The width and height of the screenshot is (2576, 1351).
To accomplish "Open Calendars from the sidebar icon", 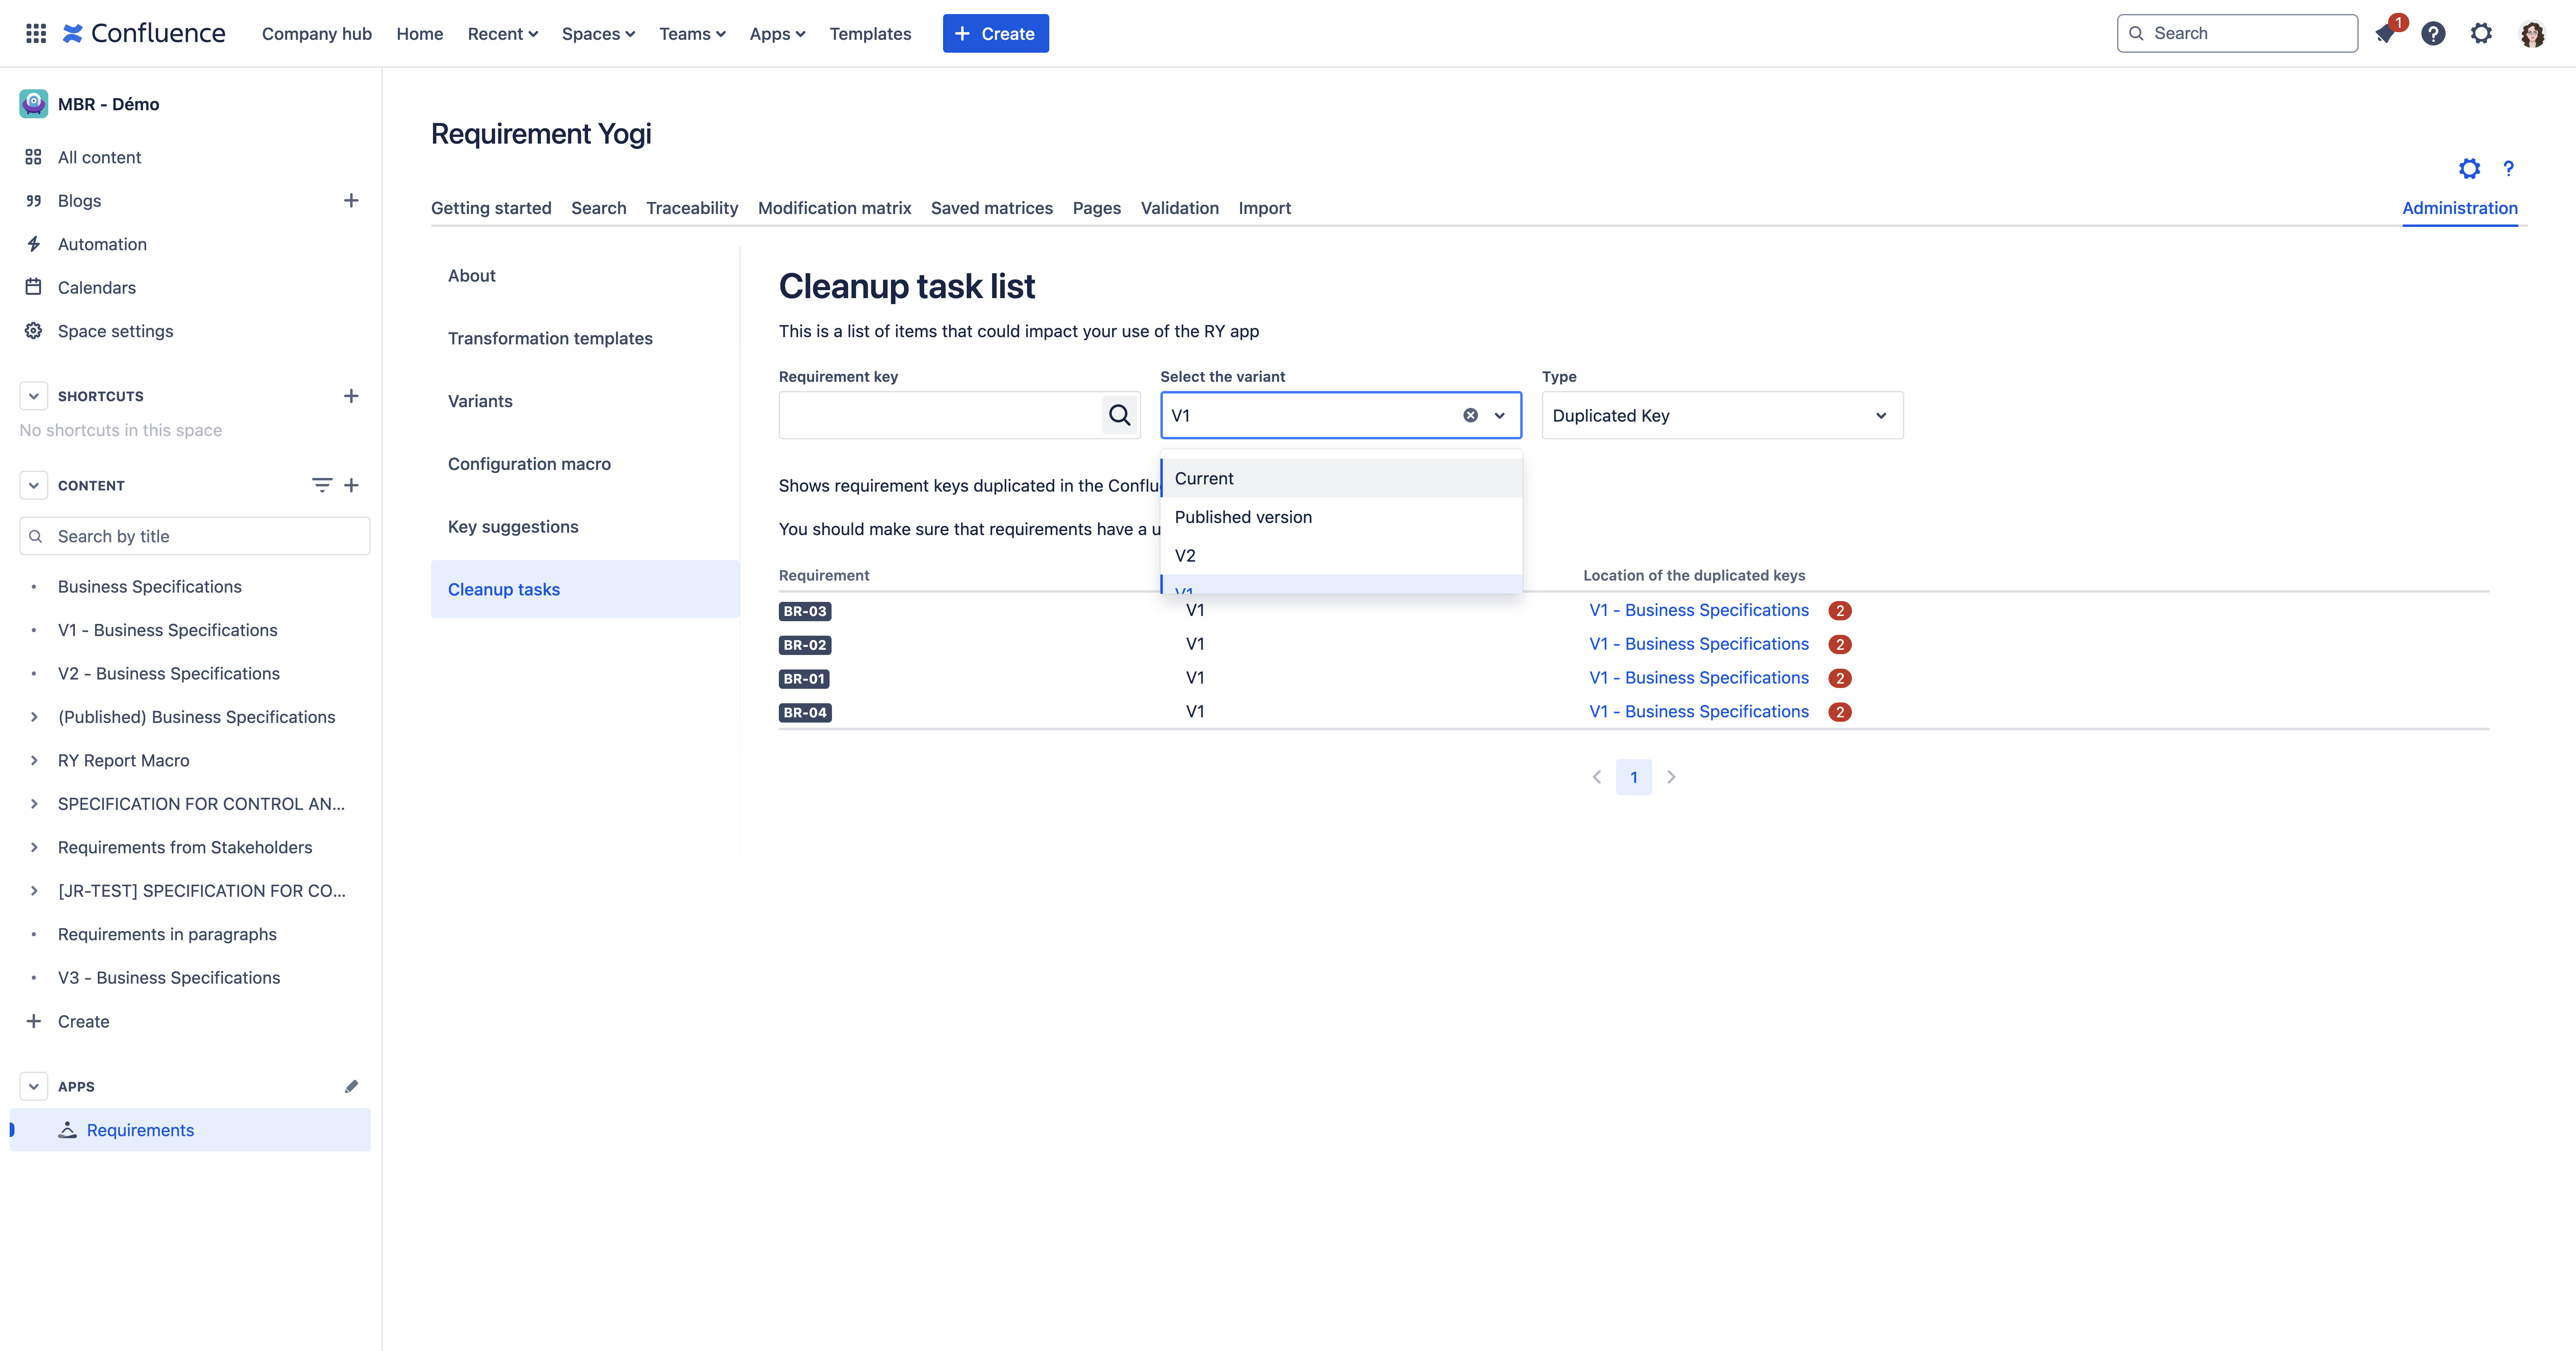I will tap(33, 287).
